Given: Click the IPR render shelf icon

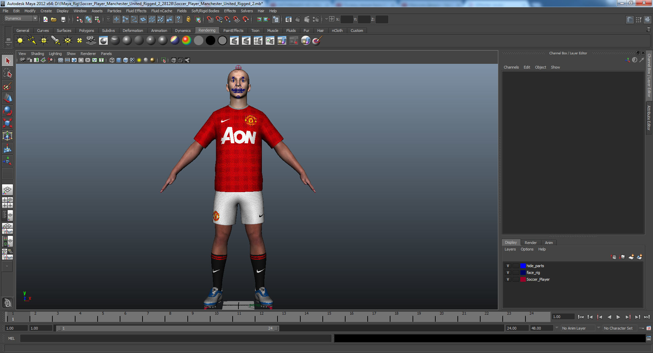Looking at the screenshot, I should tap(246, 41).
